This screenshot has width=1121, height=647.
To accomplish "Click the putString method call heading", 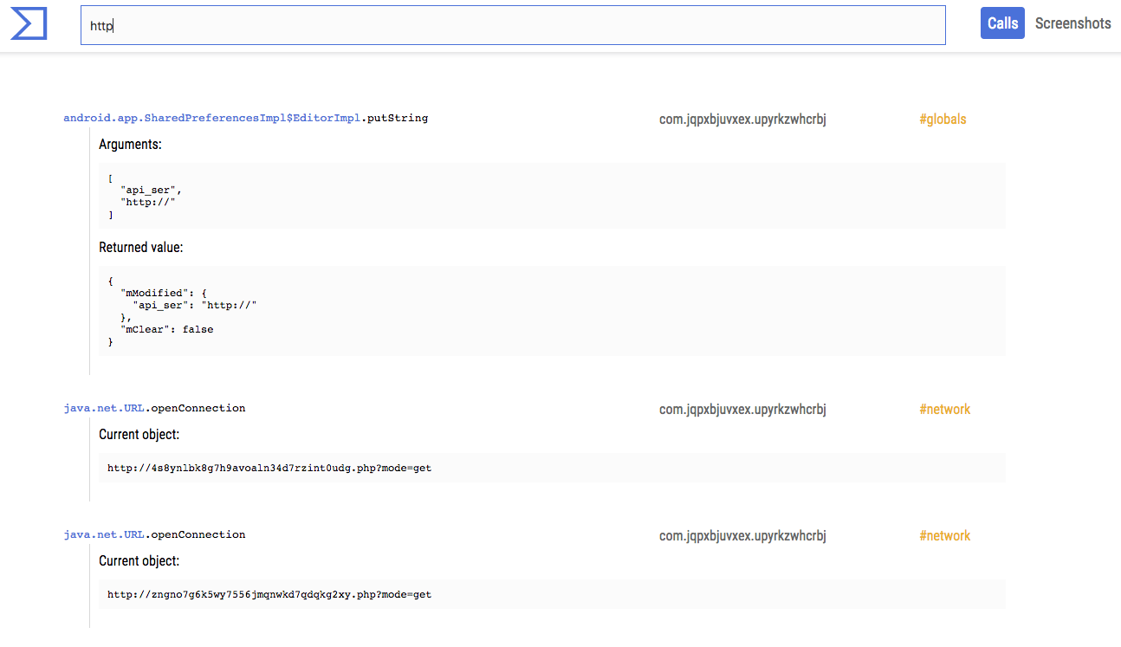I will tap(245, 118).
